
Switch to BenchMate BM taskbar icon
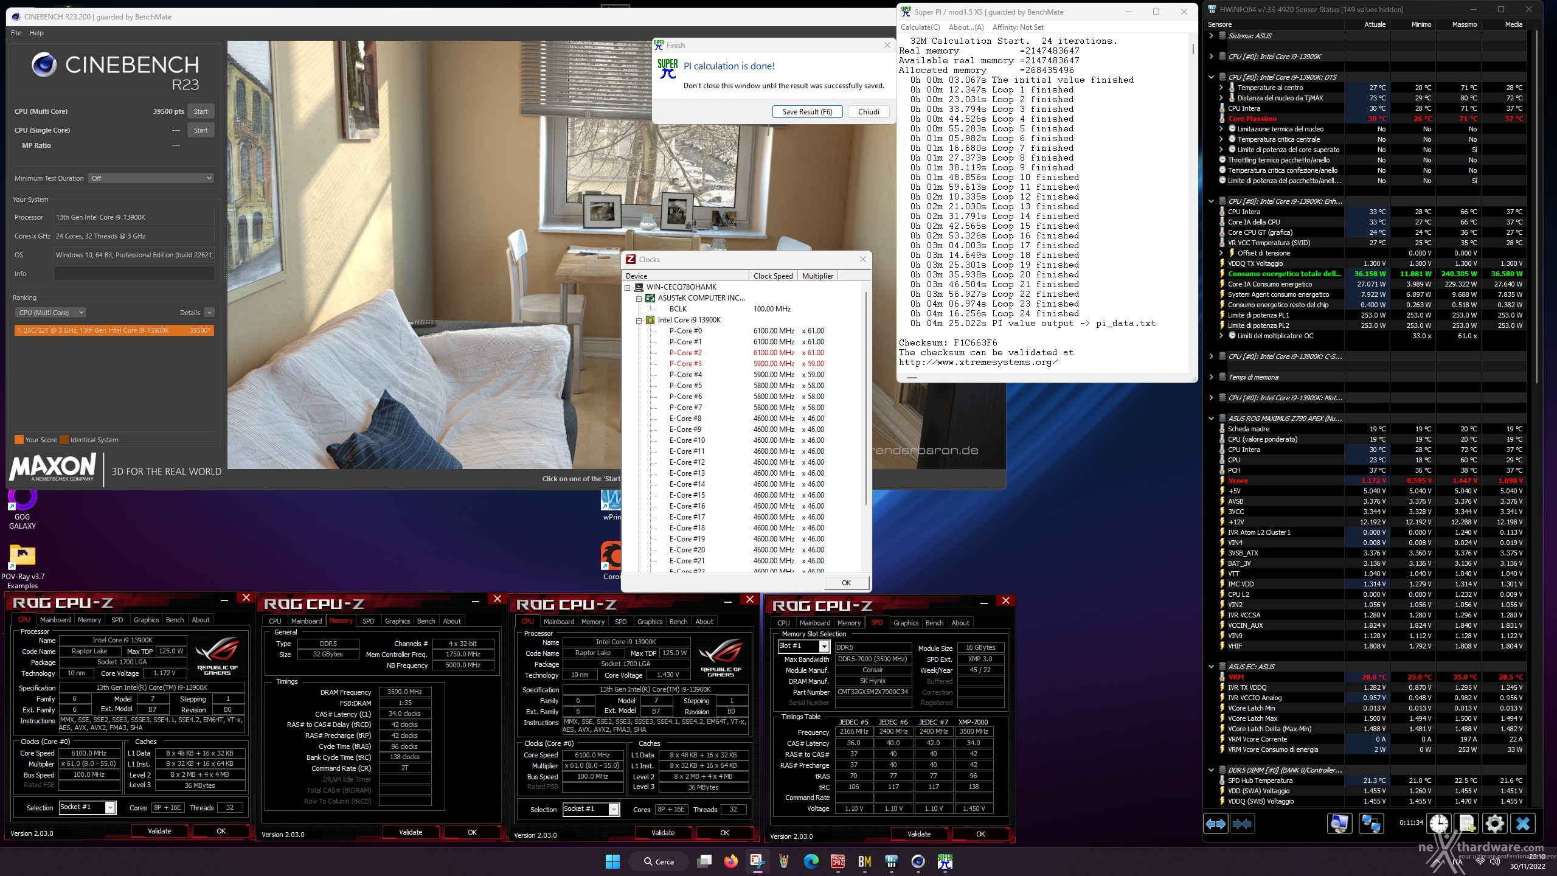pyautogui.click(x=864, y=861)
